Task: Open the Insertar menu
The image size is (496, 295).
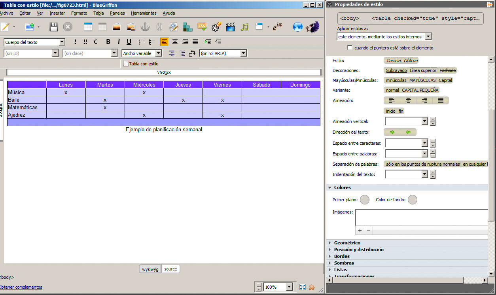Action: 57,13
